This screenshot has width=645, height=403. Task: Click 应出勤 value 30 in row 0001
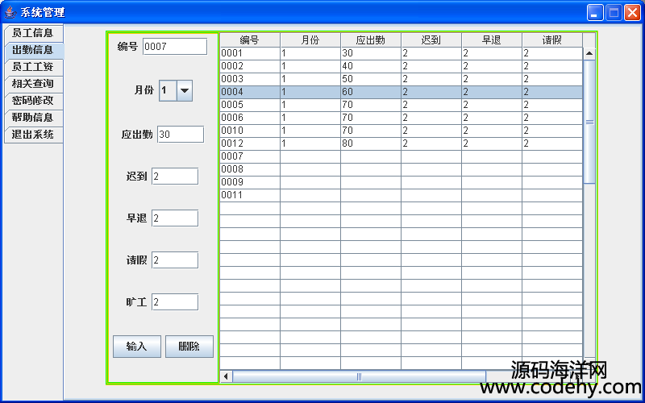pos(371,53)
